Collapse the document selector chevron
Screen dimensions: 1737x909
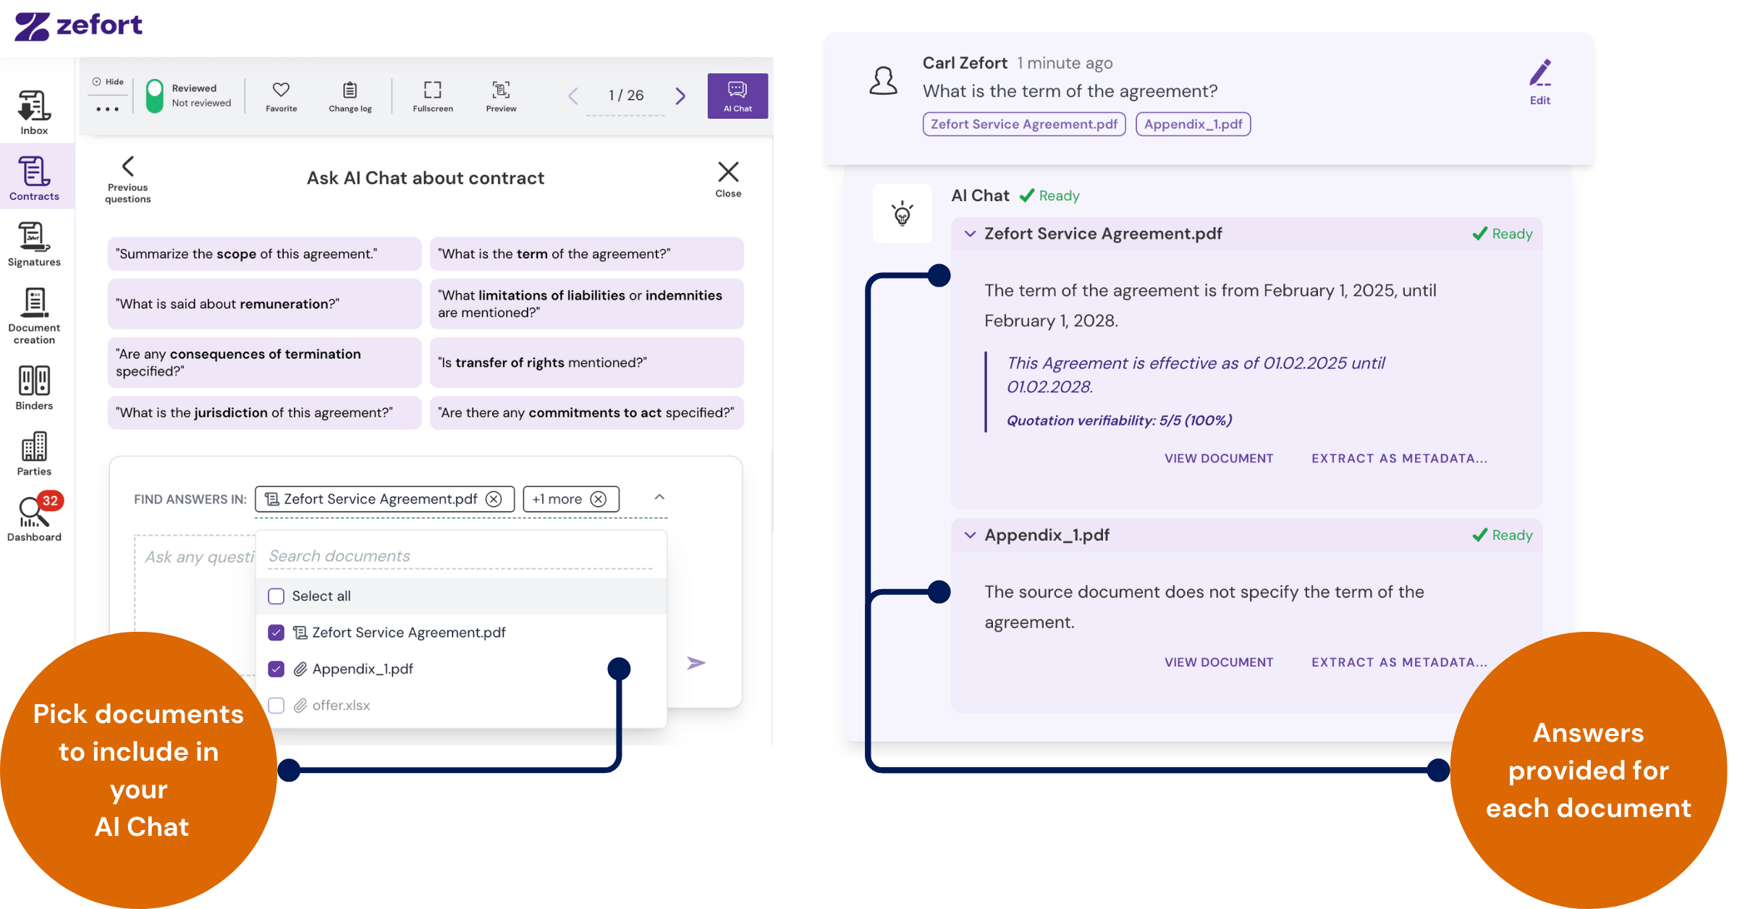click(659, 497)
